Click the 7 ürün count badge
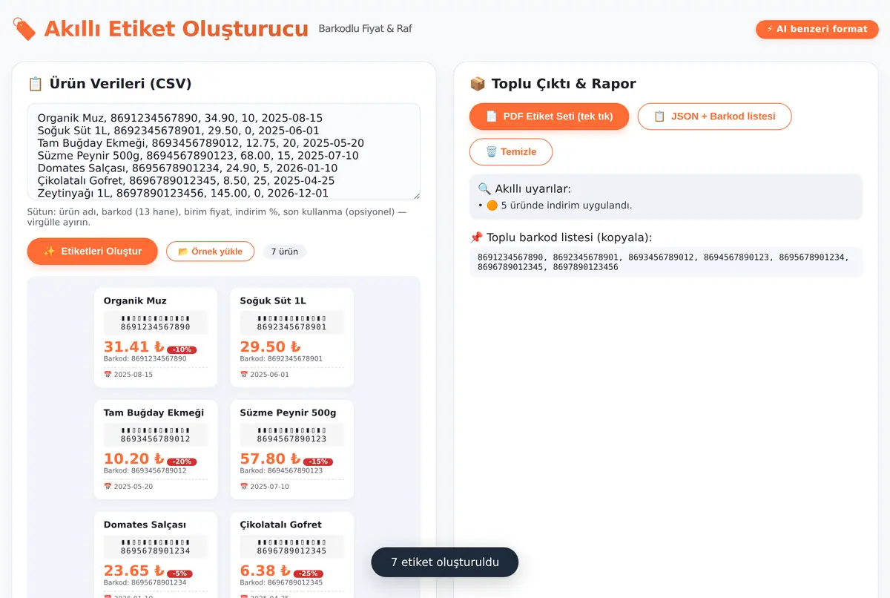This screenshot has height=598, width=890. (x=285, y=252)
